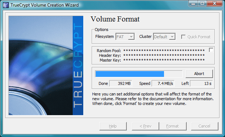Abort the volume formatting
This screenshot has height=137, width=225.
199,74
